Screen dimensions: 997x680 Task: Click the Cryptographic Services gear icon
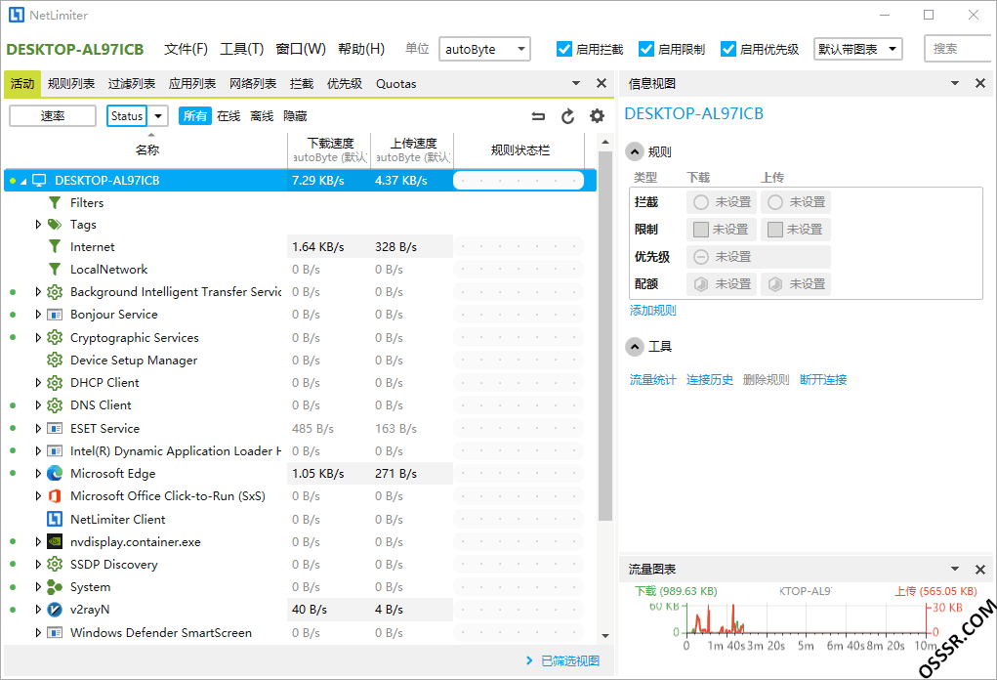55,337
